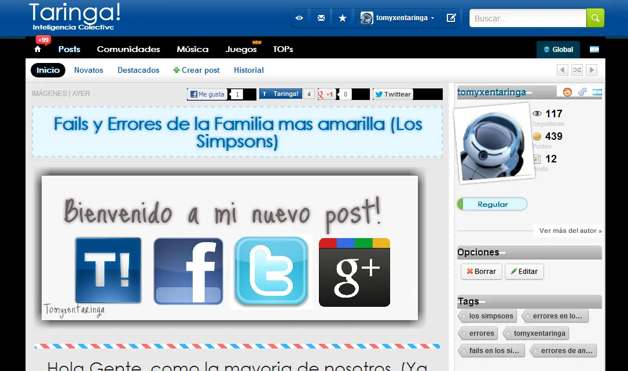This screenshot has height=371, width=628.
Task: Click the Twitter bird logo image
Action: [x=271, y=272]
